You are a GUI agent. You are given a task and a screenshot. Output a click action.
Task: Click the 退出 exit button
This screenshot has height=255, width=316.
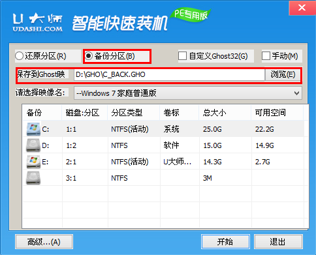point(278,241)
